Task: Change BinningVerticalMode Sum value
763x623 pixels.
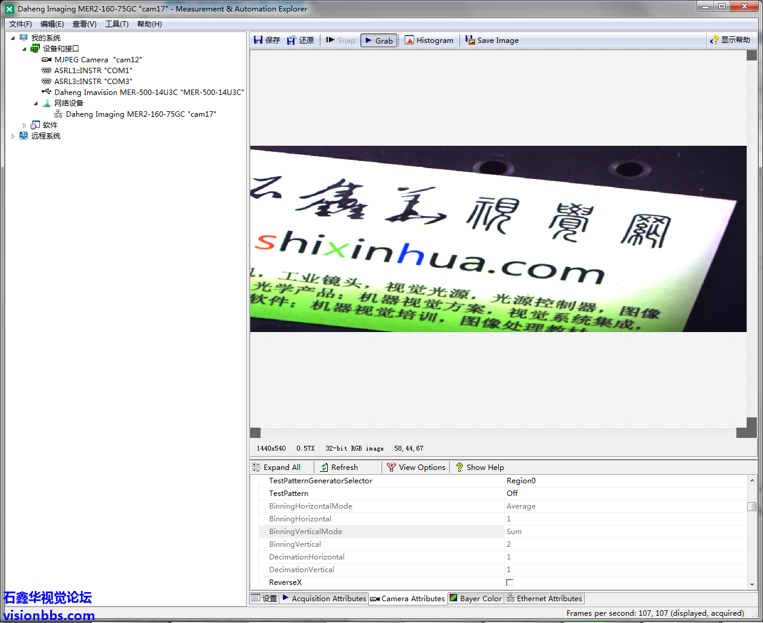Action: 625,532
